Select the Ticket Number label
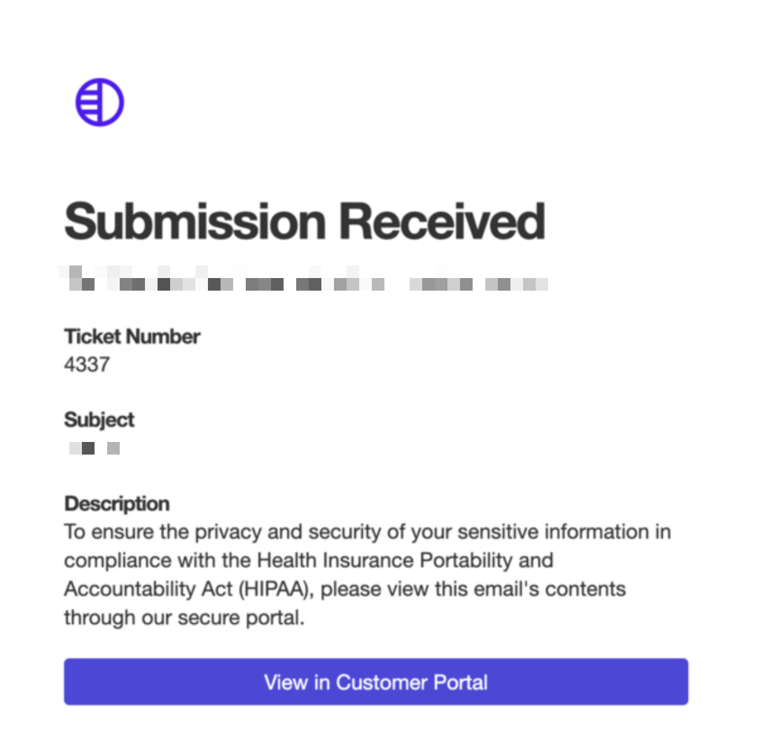This screenshot has height=749, width=760. point(132,337)
